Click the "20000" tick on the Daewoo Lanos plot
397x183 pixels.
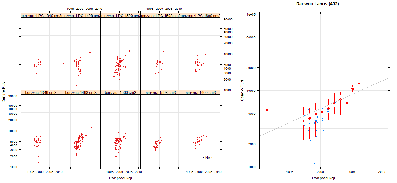point(251,68)
